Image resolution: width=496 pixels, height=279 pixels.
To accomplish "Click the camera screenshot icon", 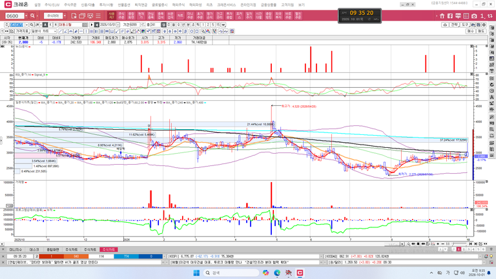I will [474, 15].
